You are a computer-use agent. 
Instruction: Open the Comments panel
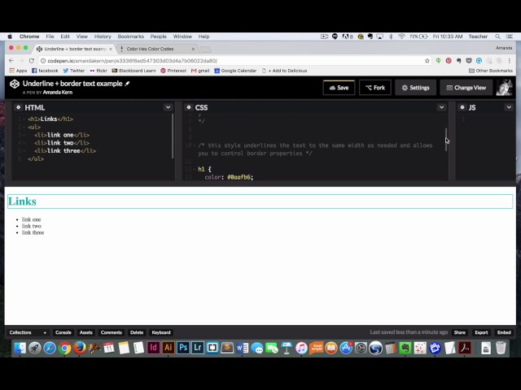[112, 332]
